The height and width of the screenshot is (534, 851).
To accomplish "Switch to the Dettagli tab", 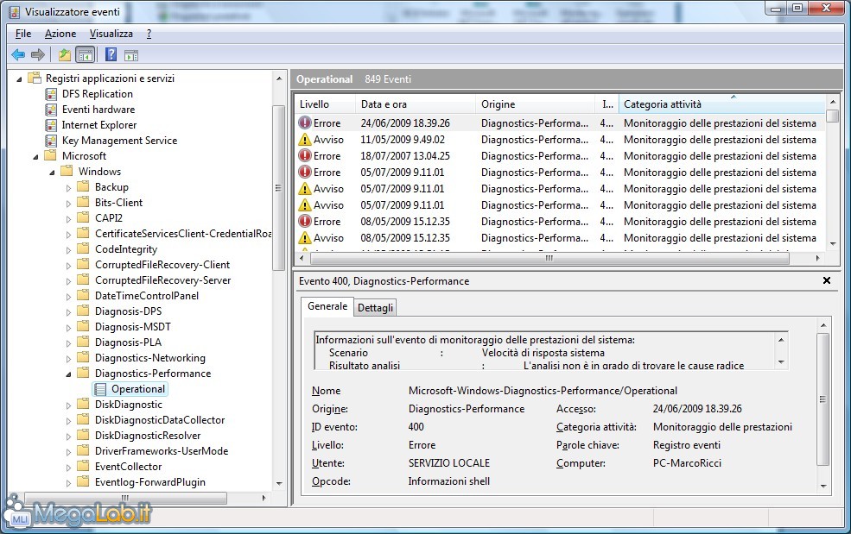I will 375,308.
